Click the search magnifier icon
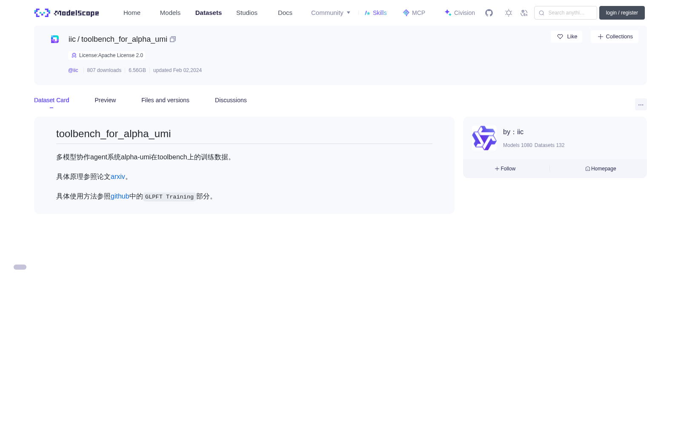 (x=541, y=13)
